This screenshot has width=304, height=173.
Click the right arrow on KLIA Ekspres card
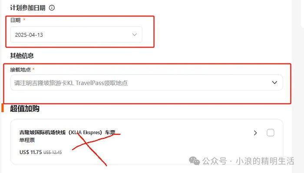pyautogui.click(x=255, y=133)
